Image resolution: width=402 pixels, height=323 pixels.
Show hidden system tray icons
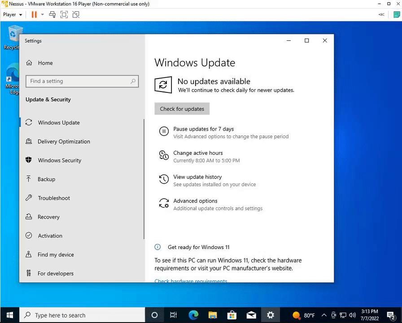pos(324,315)
